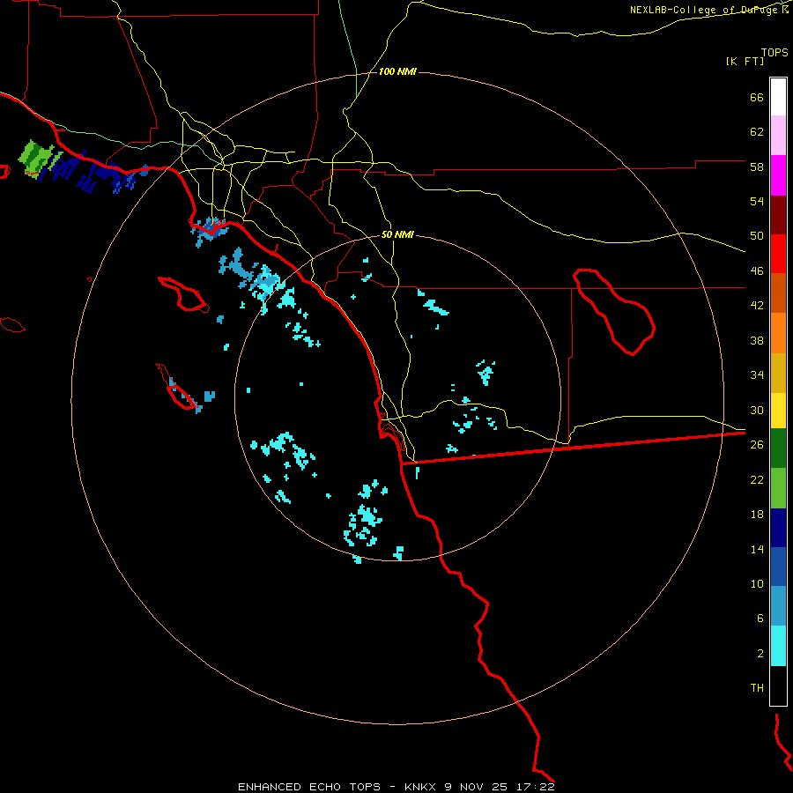
Task: Click the '54' legend scale value
Action: [x=757, y=201]
